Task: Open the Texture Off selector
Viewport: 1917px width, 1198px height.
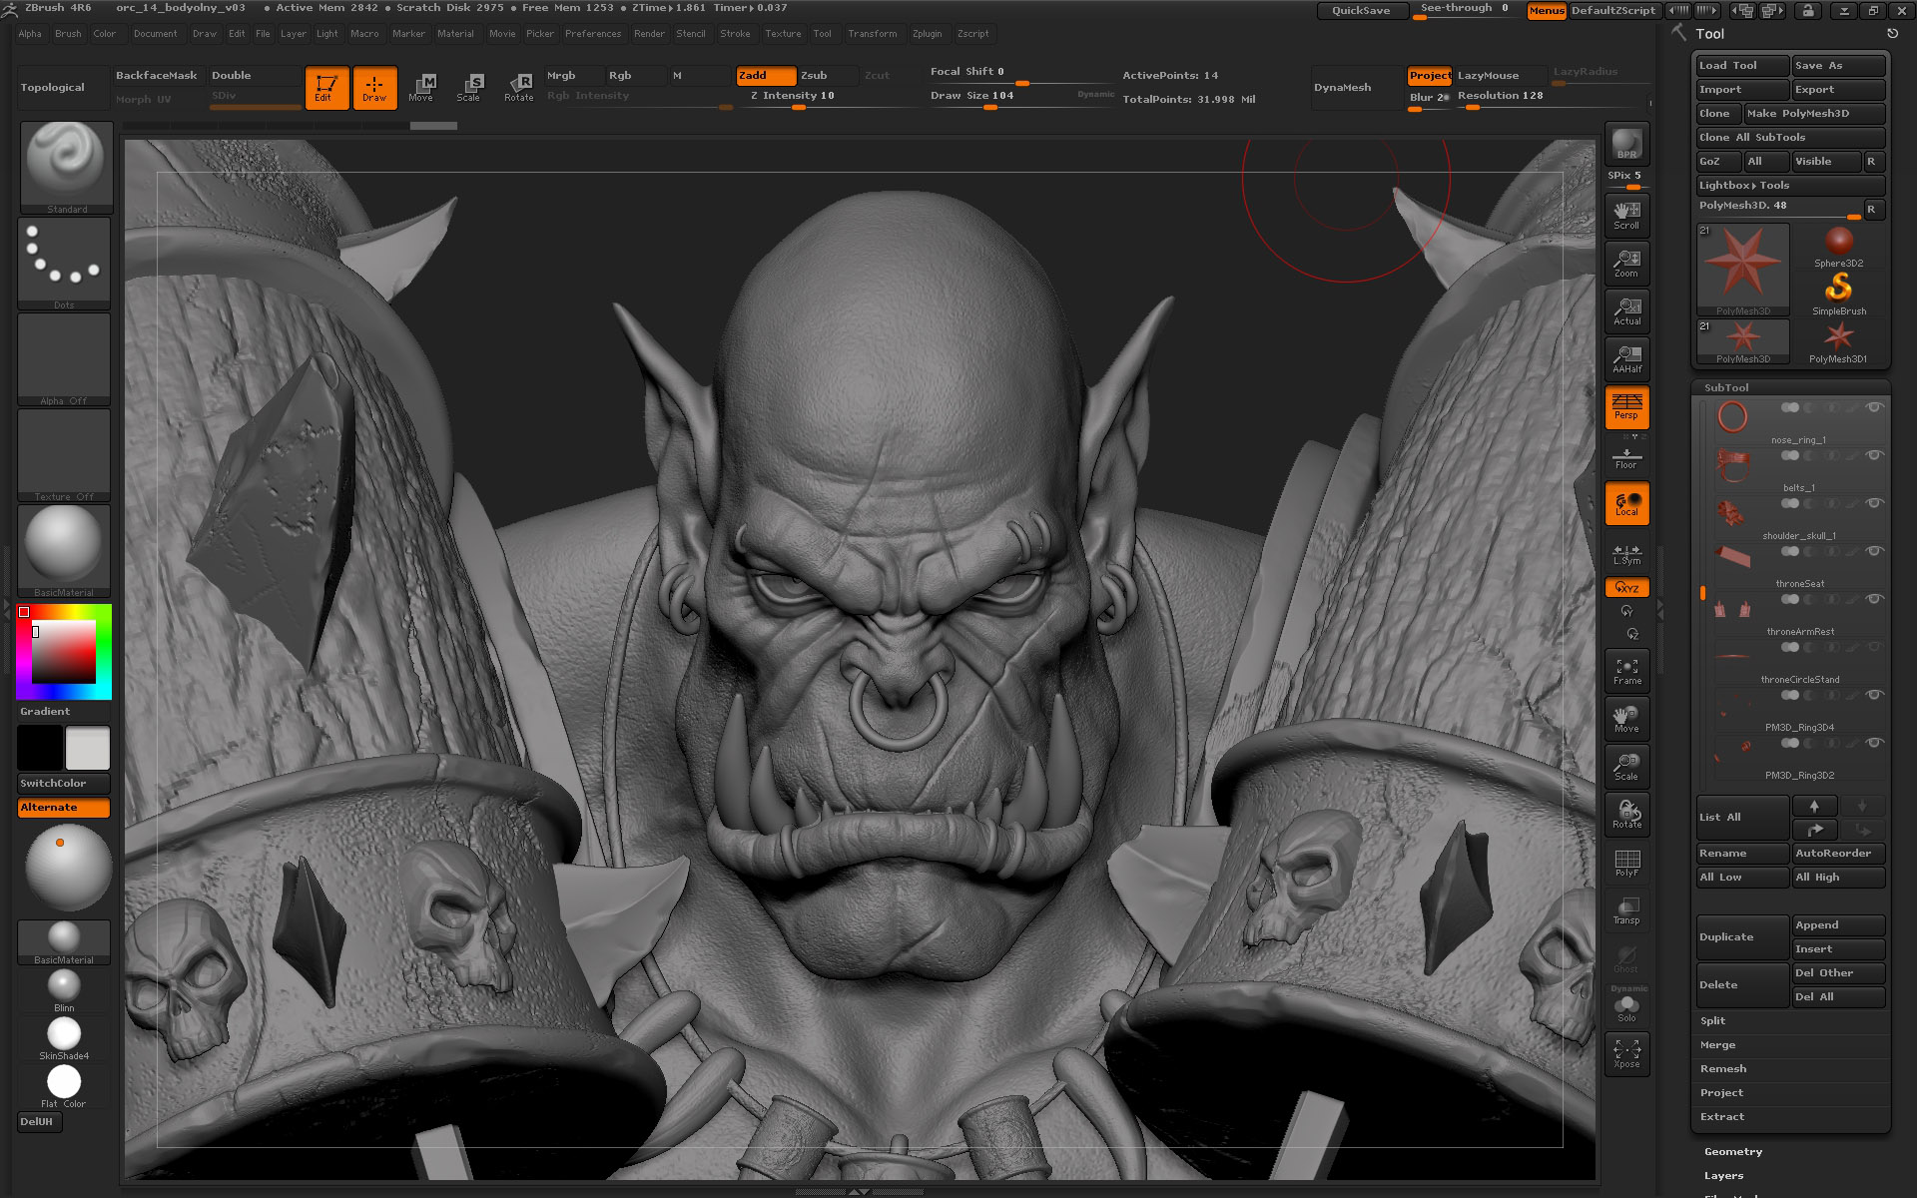Action: pos(64,455)
